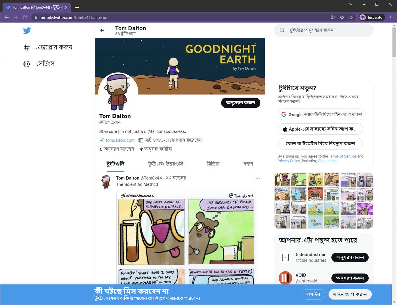
Task: Open the hashtag Explore icon
Action: point(27,48)
